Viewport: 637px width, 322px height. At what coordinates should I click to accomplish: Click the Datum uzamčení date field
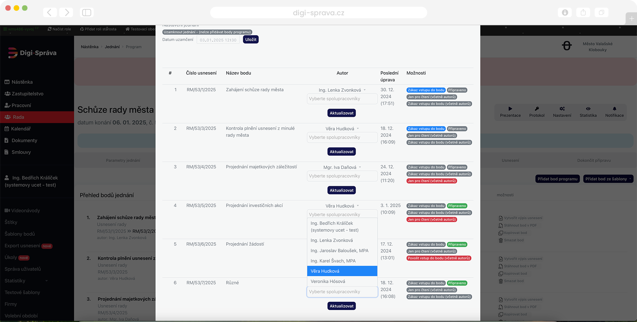(218, 40)
